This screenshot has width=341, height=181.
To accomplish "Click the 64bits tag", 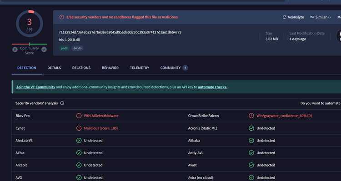I will coord(77,48).
